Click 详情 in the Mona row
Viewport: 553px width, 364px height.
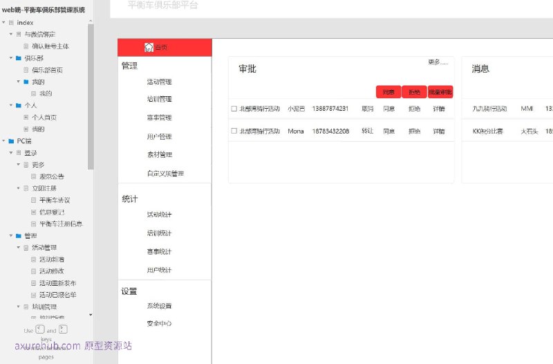tap(439, 131)
